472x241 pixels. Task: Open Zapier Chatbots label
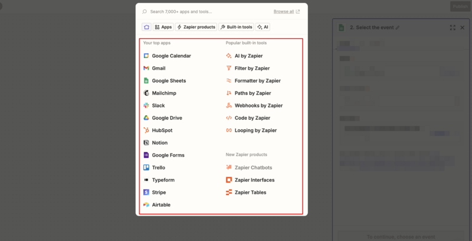pyautogui.click(x=254, y=168)
